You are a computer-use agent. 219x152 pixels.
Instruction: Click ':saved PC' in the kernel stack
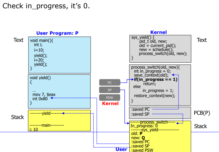click(x=140, y=142)
